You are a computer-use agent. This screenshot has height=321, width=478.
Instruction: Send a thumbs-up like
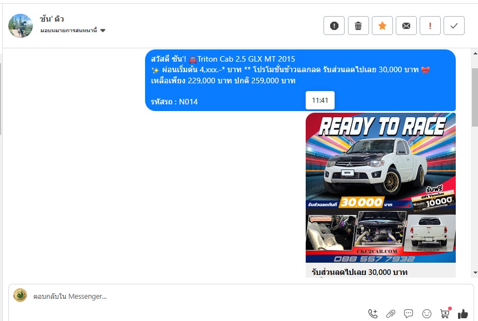[x=463, y=313]
